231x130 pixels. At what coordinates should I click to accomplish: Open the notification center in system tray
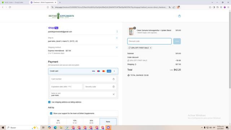pyautogui.click(x=227, y=127)
